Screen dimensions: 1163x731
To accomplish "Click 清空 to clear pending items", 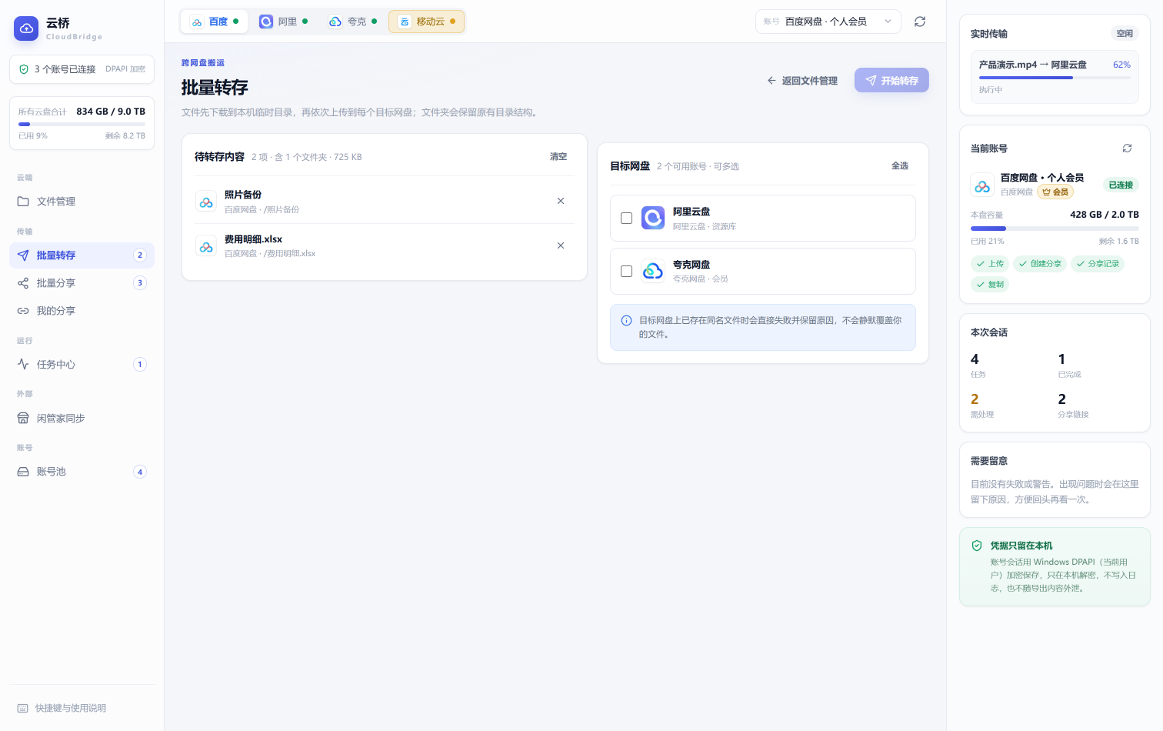I will click(x=558, y=157).
